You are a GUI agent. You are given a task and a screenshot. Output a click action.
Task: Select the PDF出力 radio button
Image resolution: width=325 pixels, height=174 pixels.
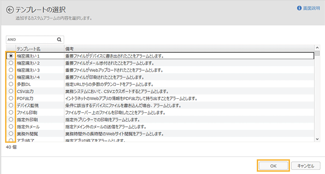click(x=11, y=98)
